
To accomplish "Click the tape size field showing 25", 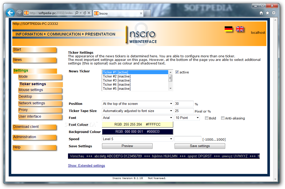I will 184,111.
